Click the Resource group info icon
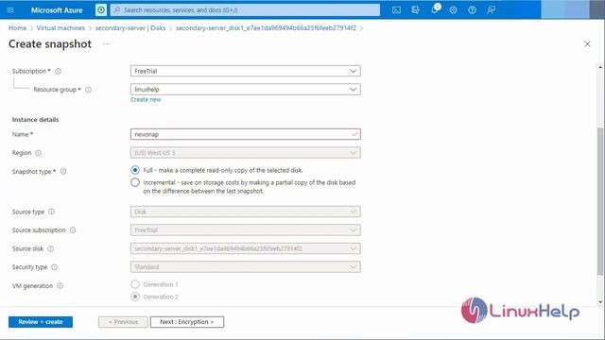Image resolution: width=605 pixels, height=340 pixels. coord(88,90)
